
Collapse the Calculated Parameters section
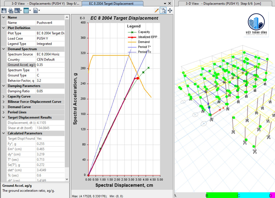coord(4,133)
